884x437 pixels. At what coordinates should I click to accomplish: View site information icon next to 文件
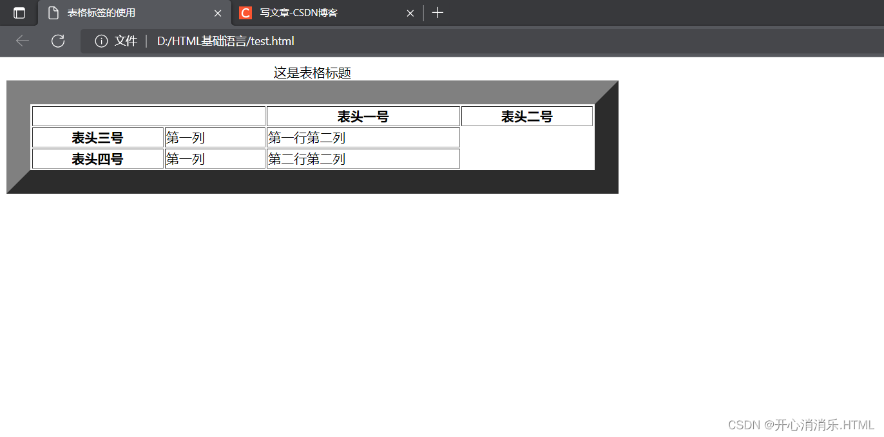point(101,41)
